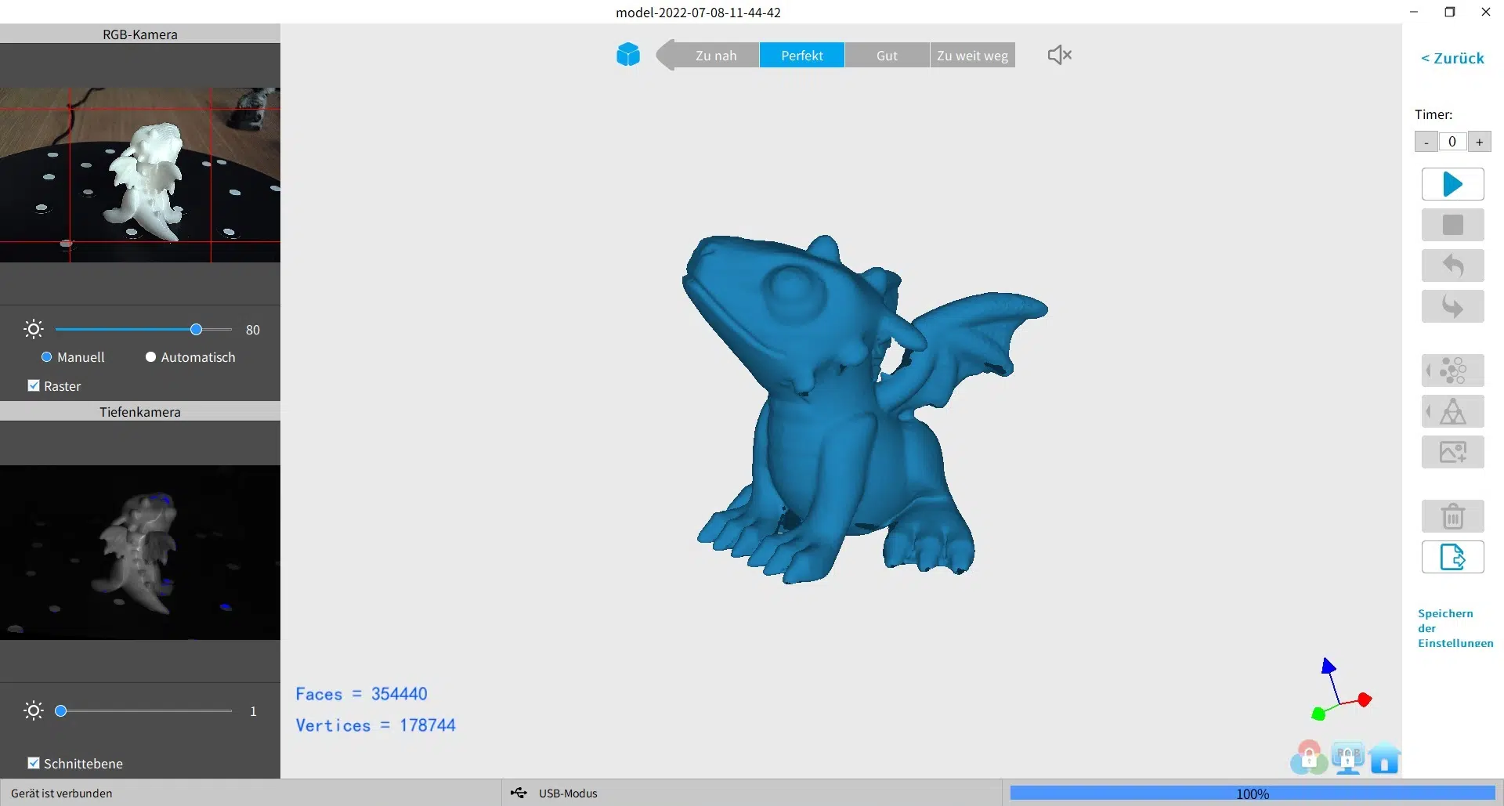The width and height of the screenshot is (1504, 806).
Task: Click the 'Zu weit weg' distance indicator
Action: point(972,56)
